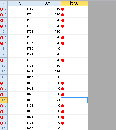Select the 列2 column header
116x130 pixels.
pos(47,3)
